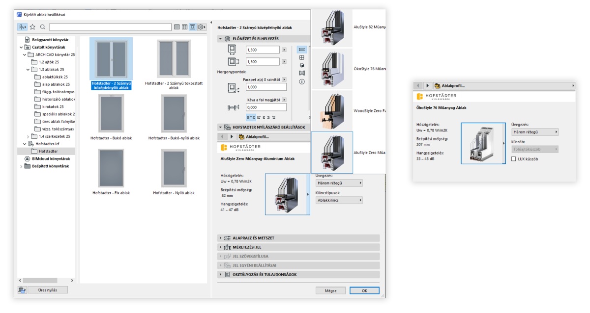Select Beágyazott könyvtár in library tree
The width and height of the screenshot is (590, 313).
[x=46, y=39]
